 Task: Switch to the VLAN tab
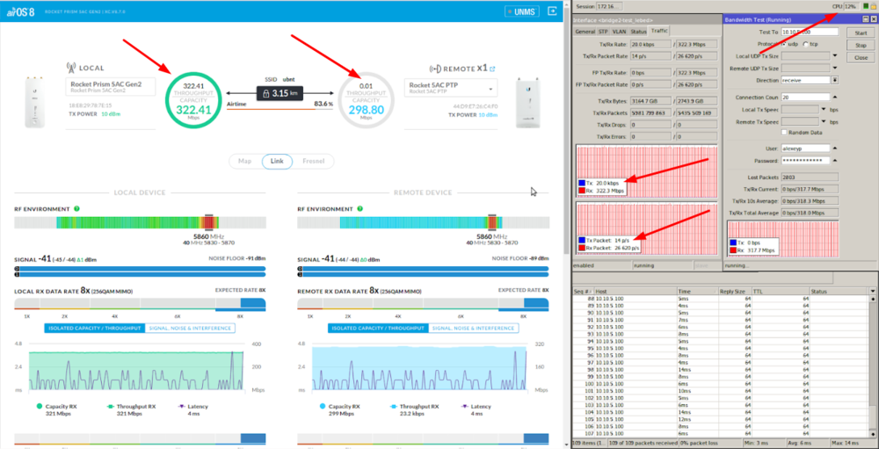tap(619, 32)
